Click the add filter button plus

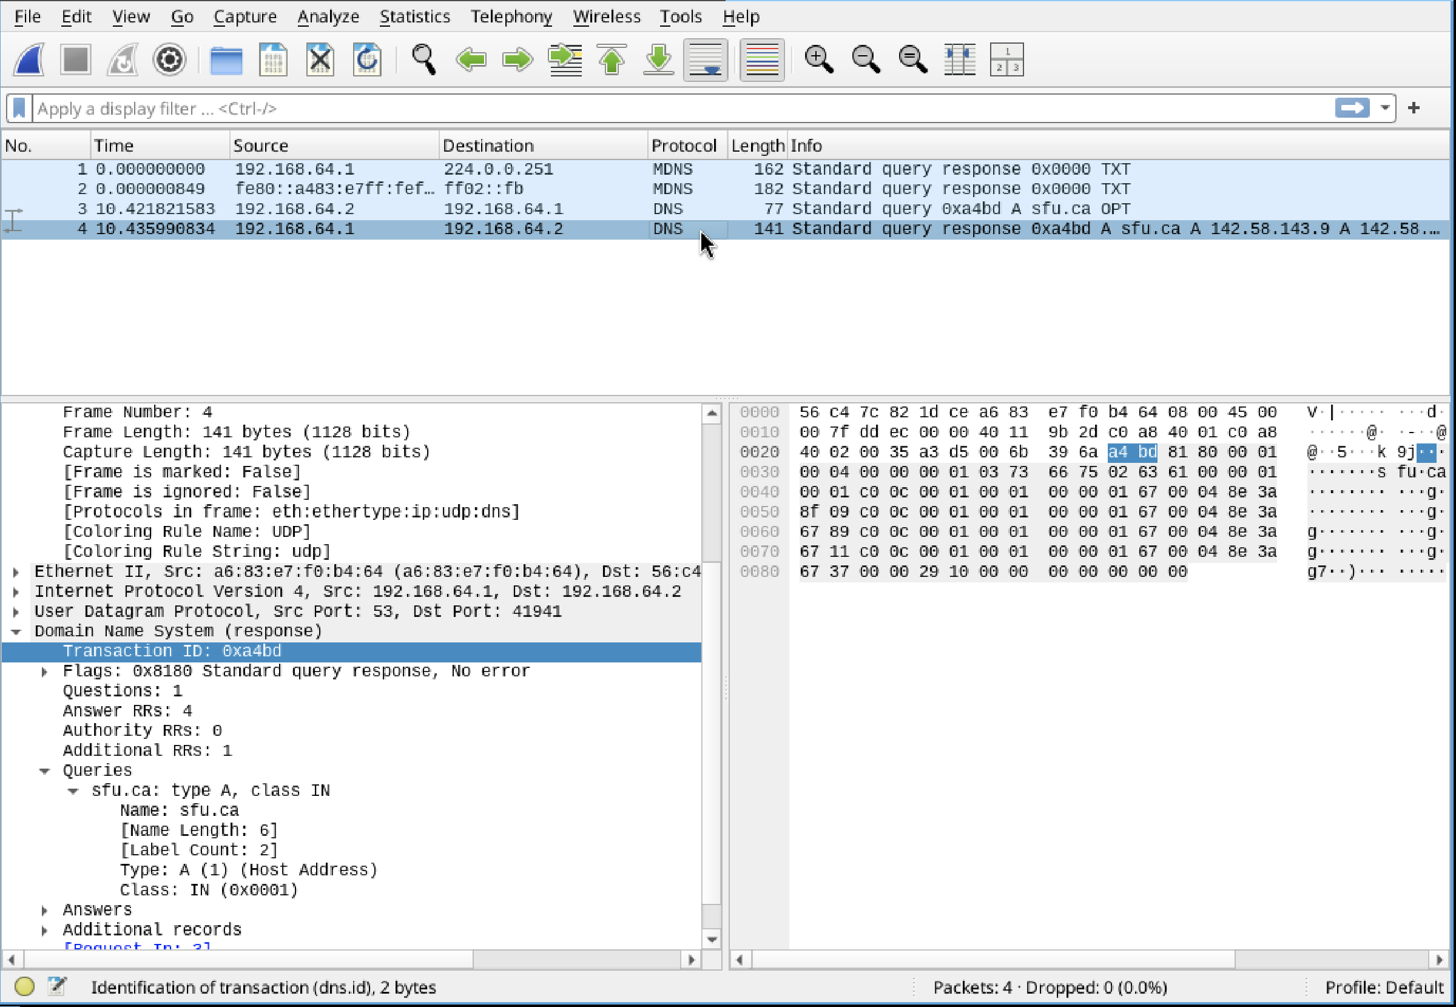[1413, 108]
